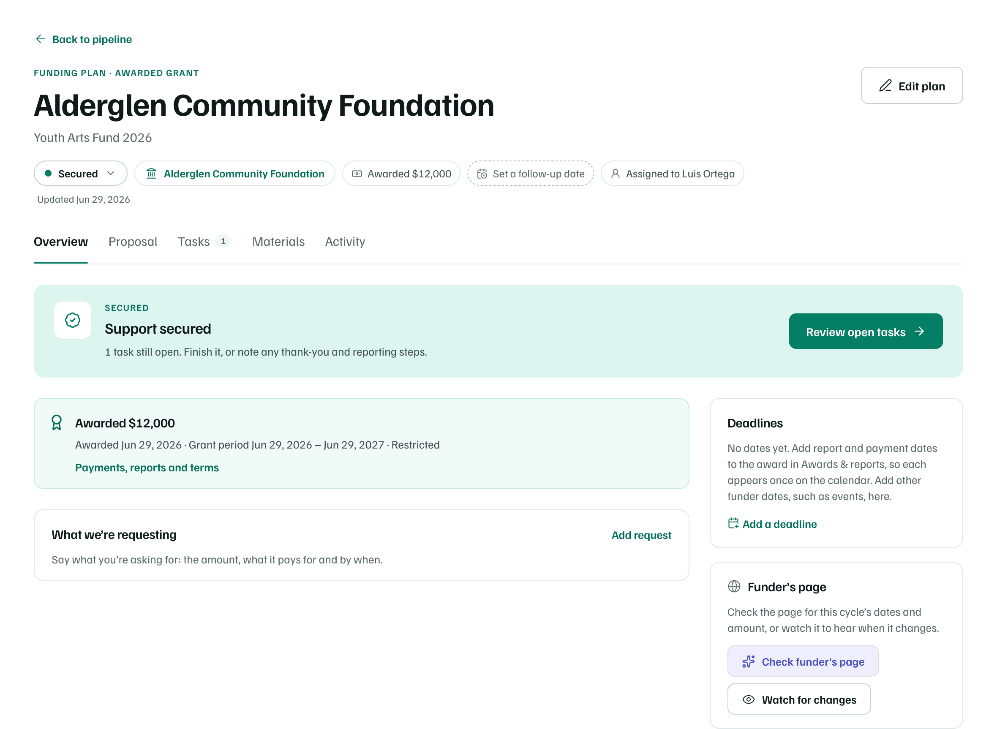The height and width of the screenshot is (729, 997).
Task: Click "Support secured" heading
Action: [x=158, y=329]
